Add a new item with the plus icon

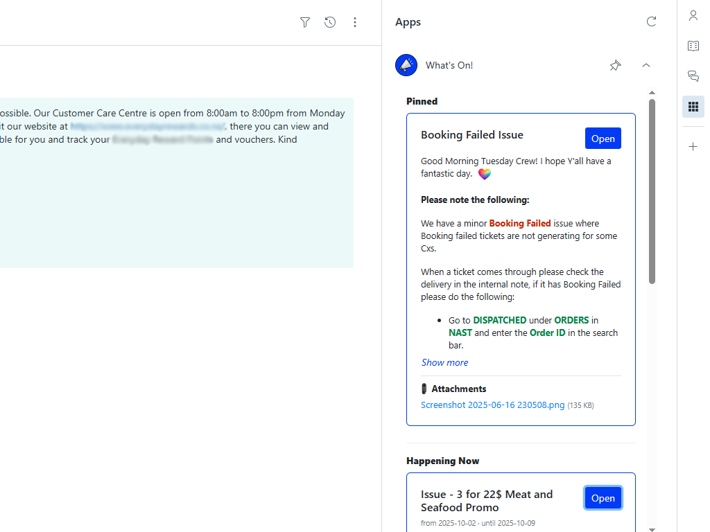click(693, 146)
